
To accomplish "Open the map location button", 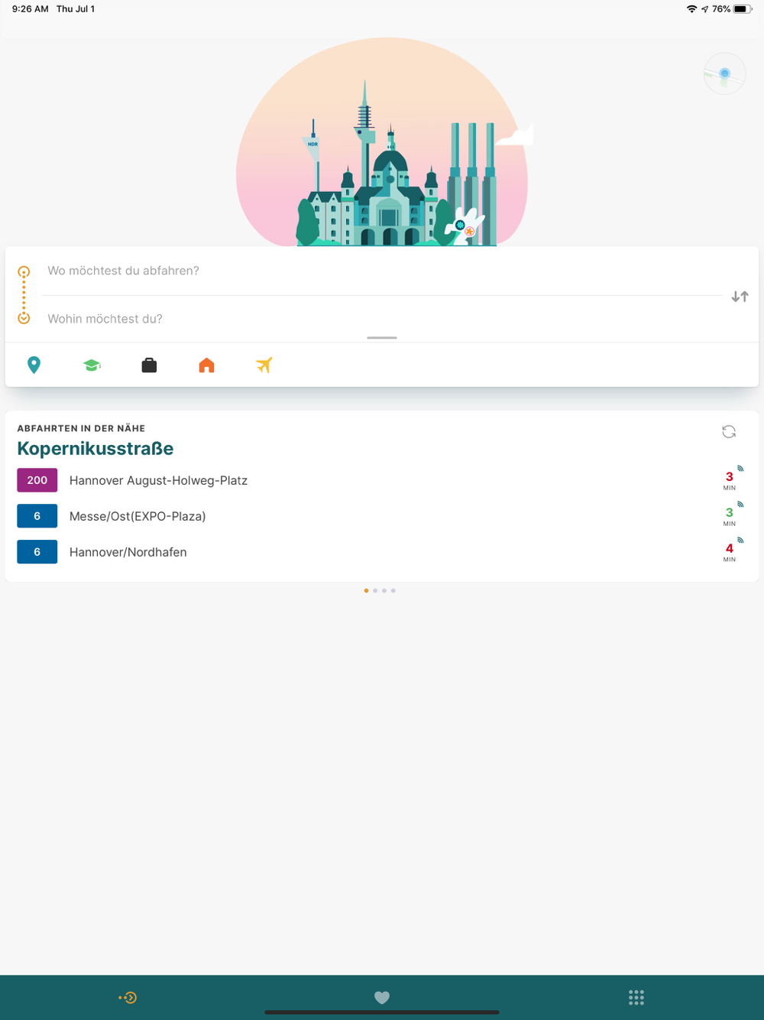I will (x=724, y=73).
